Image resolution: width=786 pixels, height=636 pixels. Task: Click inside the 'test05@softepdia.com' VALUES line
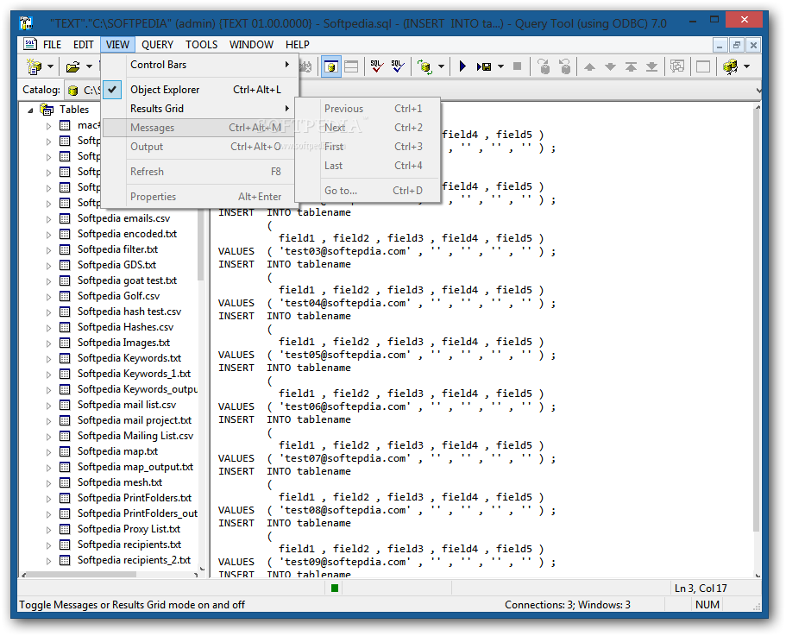(x=387, y=356)
